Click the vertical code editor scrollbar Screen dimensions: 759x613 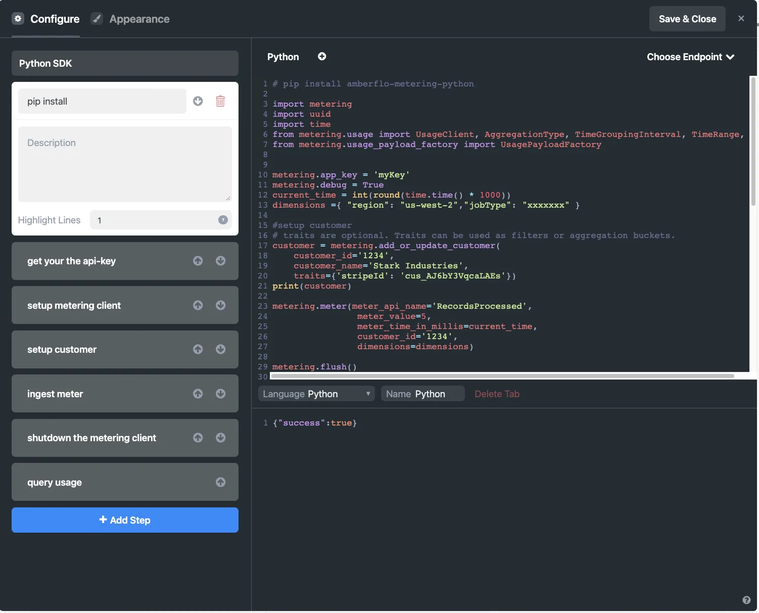click(753, 141)
